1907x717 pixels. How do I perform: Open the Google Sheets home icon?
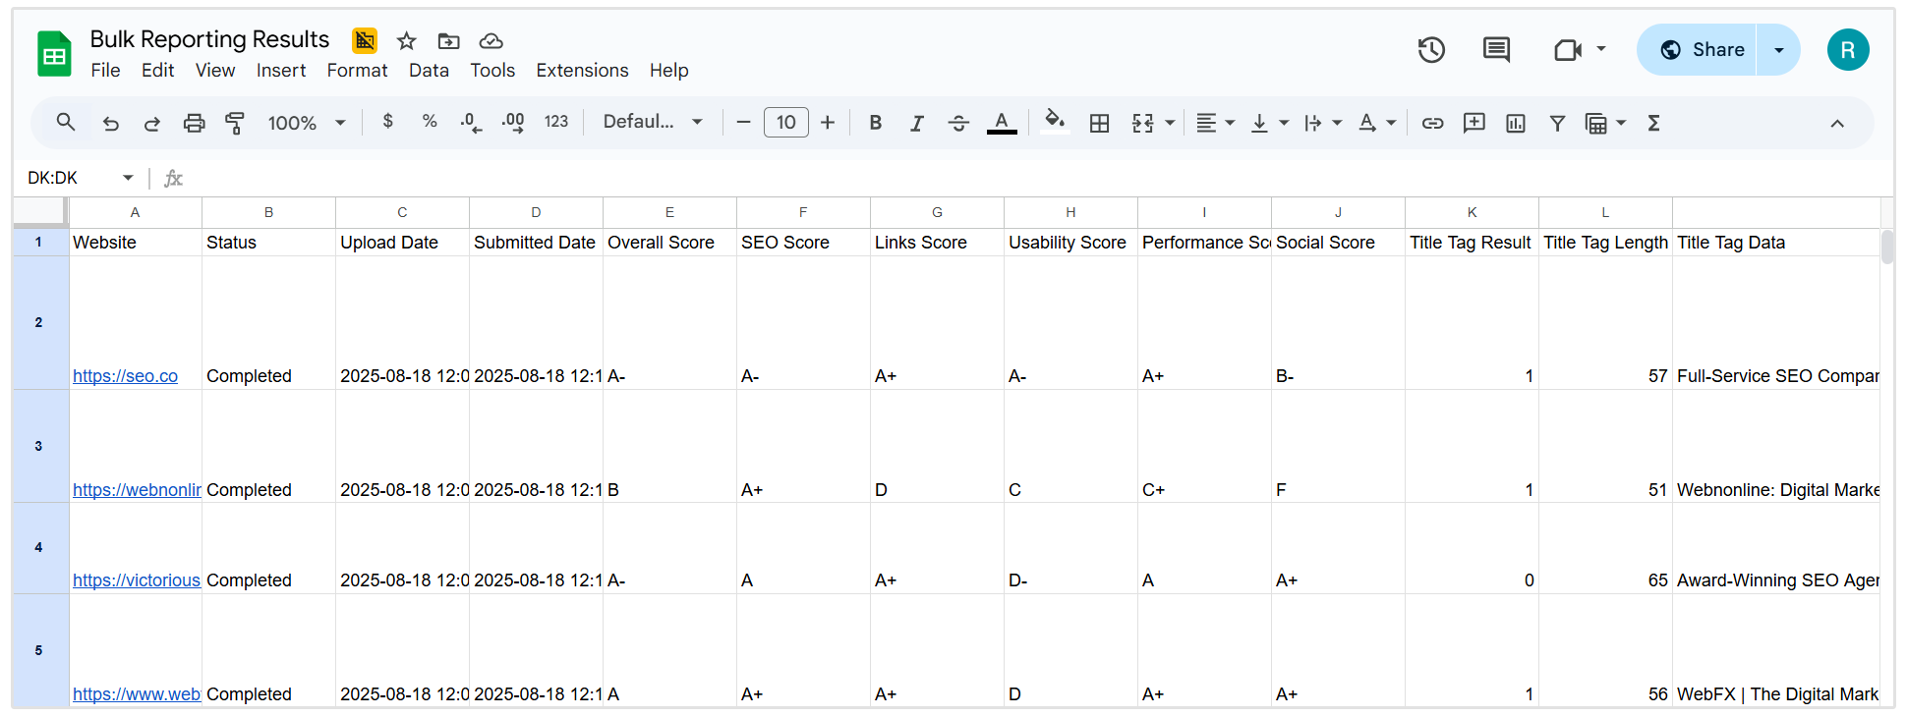pyautogui.click(x=55, y=53)
